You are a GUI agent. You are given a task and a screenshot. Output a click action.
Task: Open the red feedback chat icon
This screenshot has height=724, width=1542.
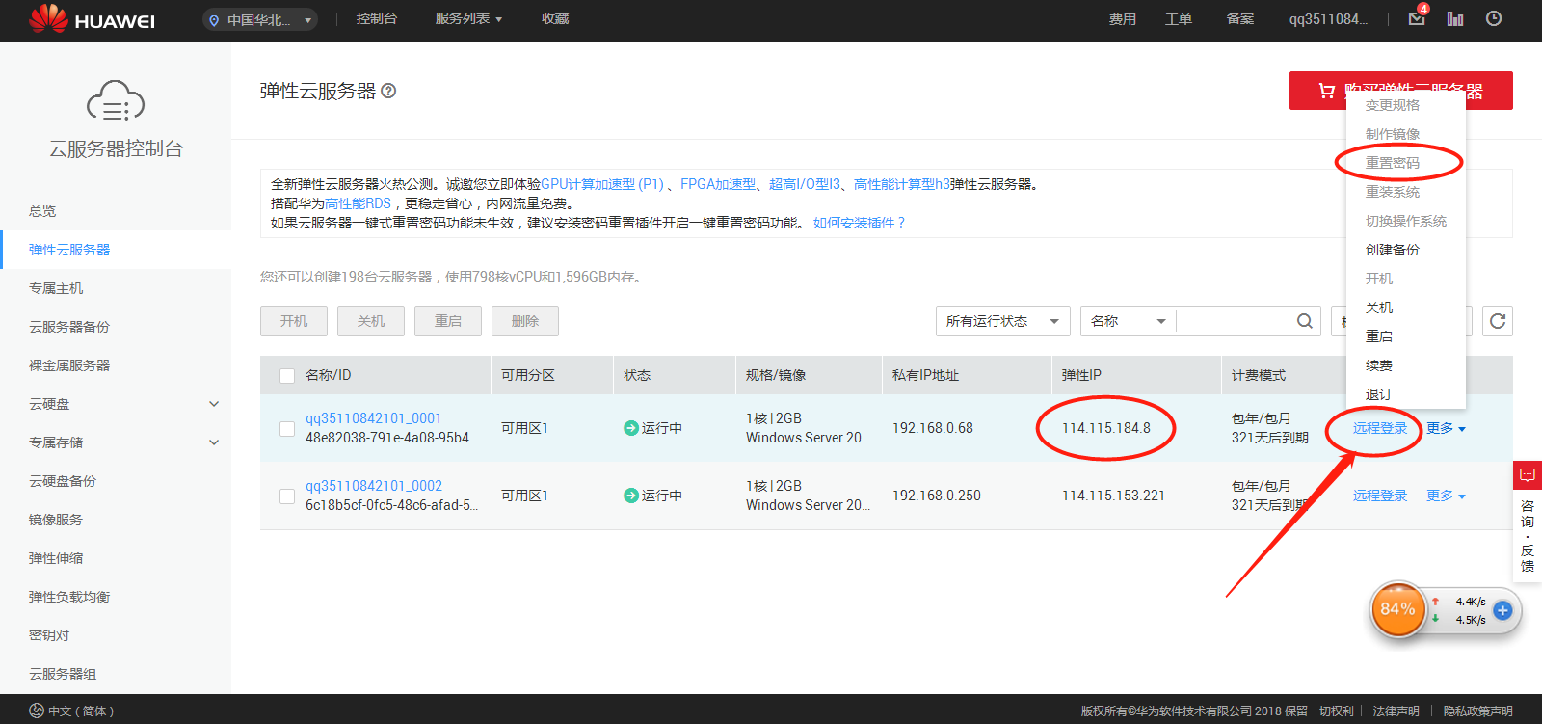(x=1528, y=475)
